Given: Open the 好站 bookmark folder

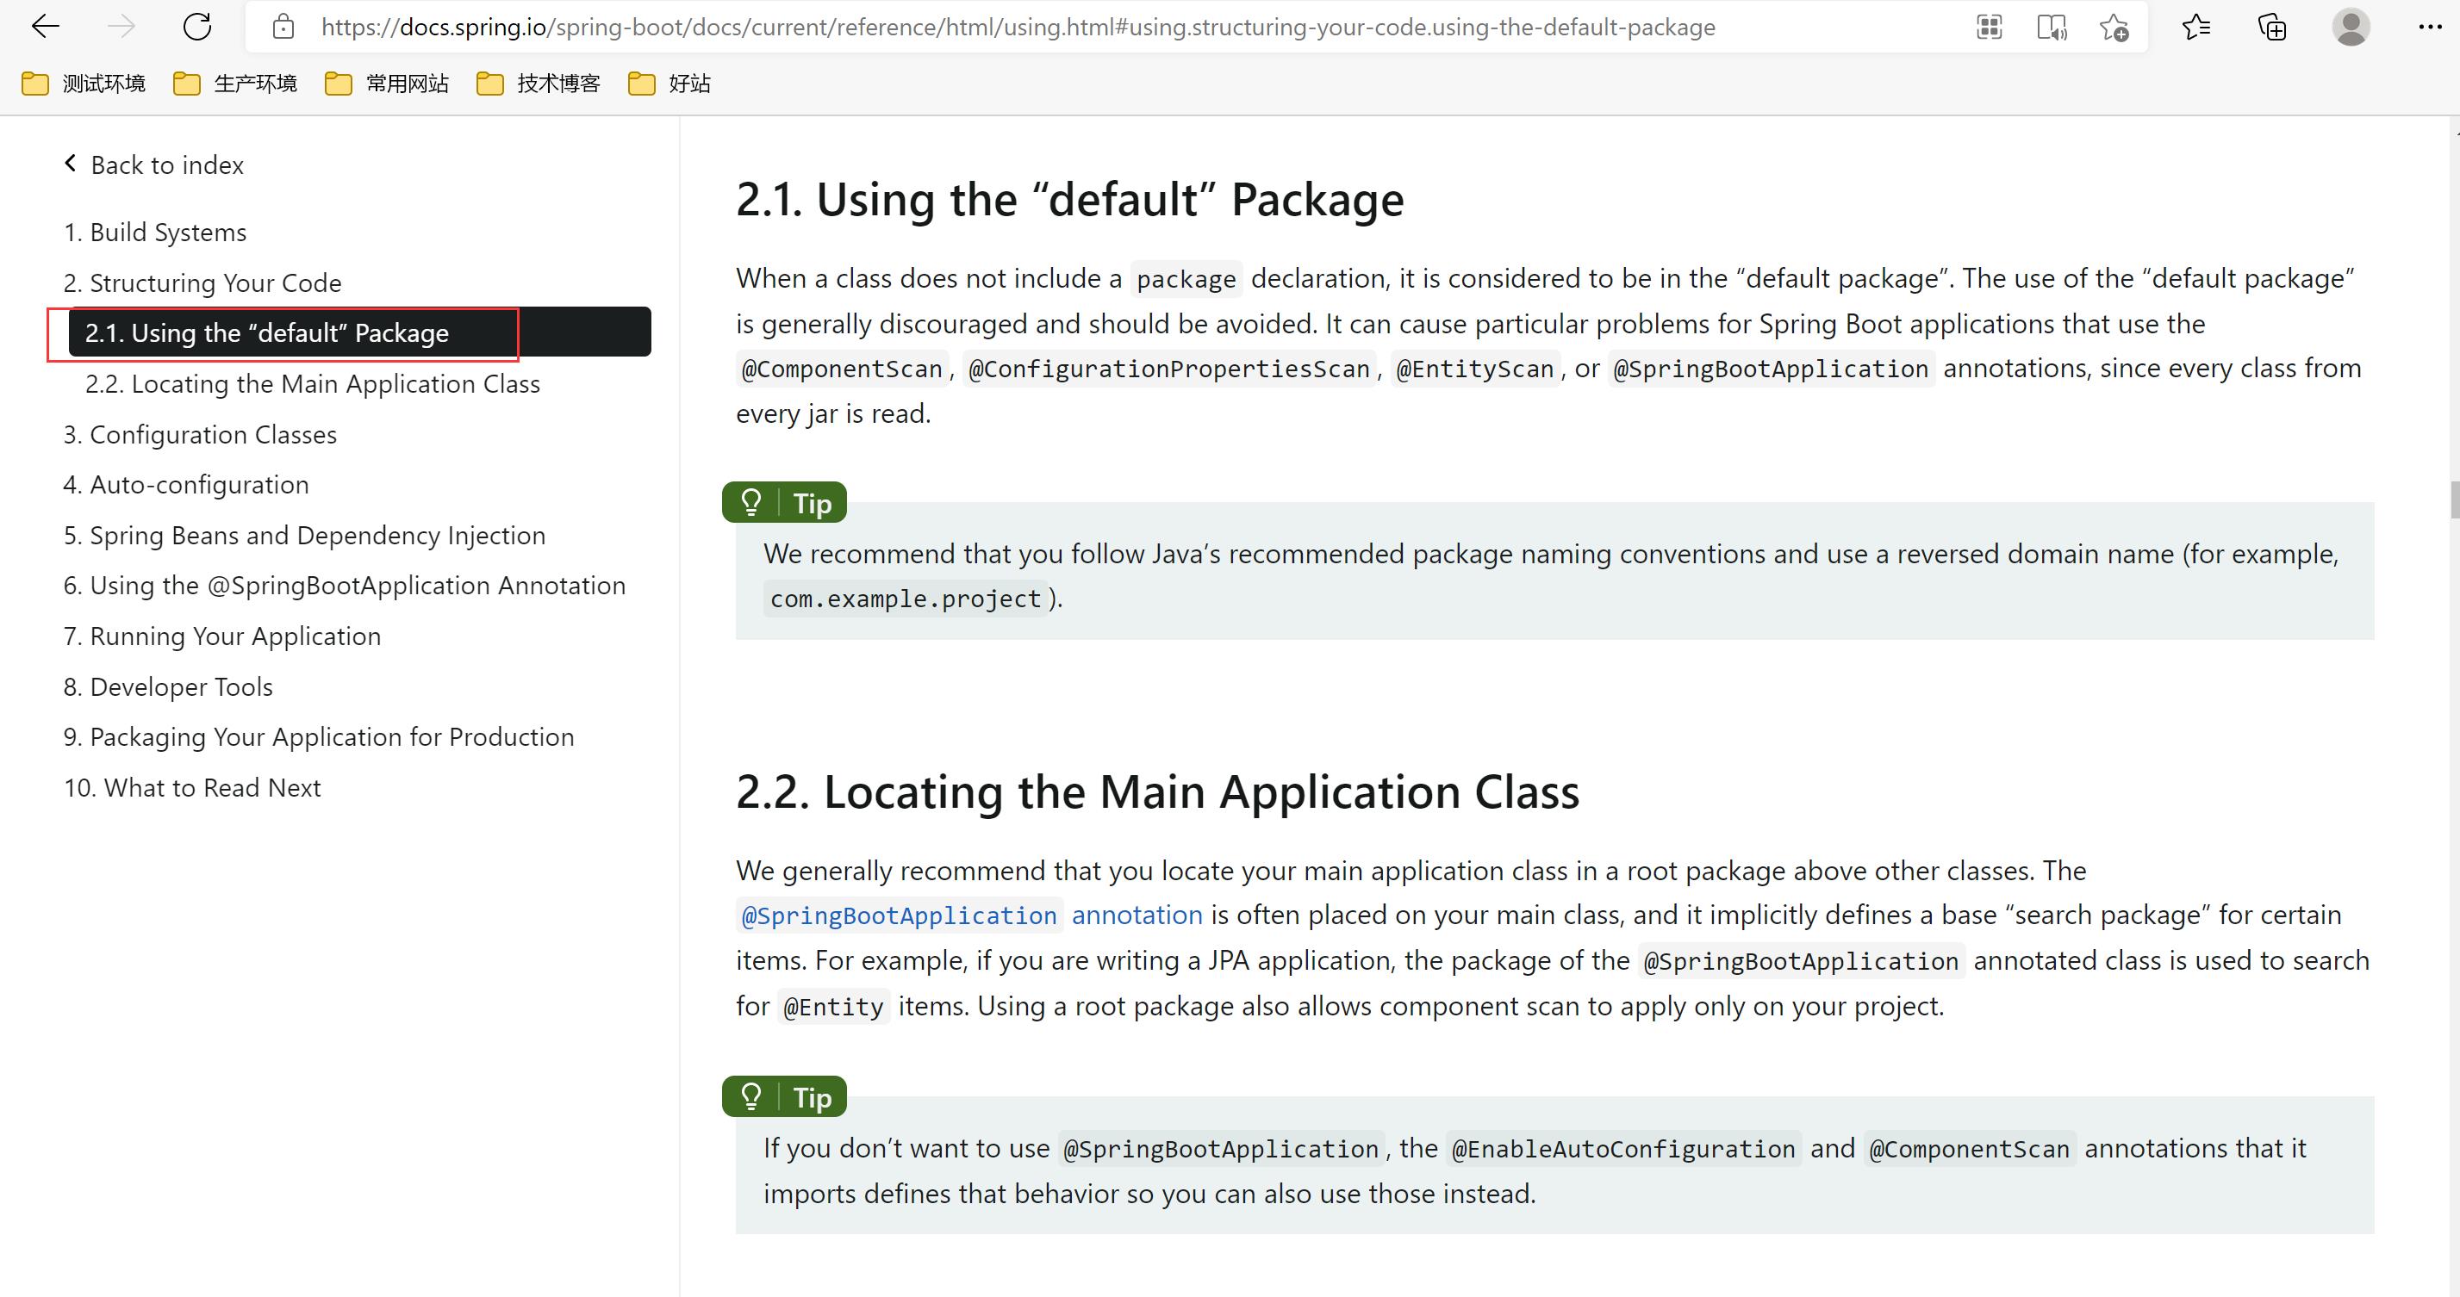Looking at the screenshot, I should coord(669,84).
